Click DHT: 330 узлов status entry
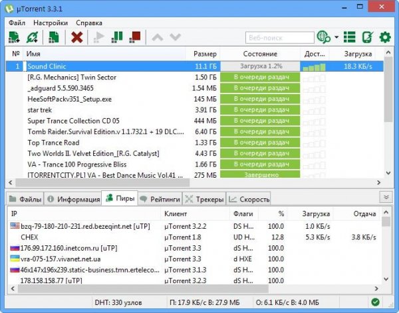 [x=118, y=302]
